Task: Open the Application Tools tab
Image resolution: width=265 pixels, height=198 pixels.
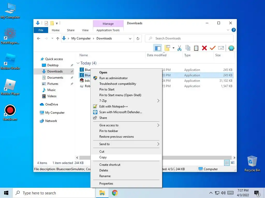Action: pyautogui.click(x=108, y=30)
